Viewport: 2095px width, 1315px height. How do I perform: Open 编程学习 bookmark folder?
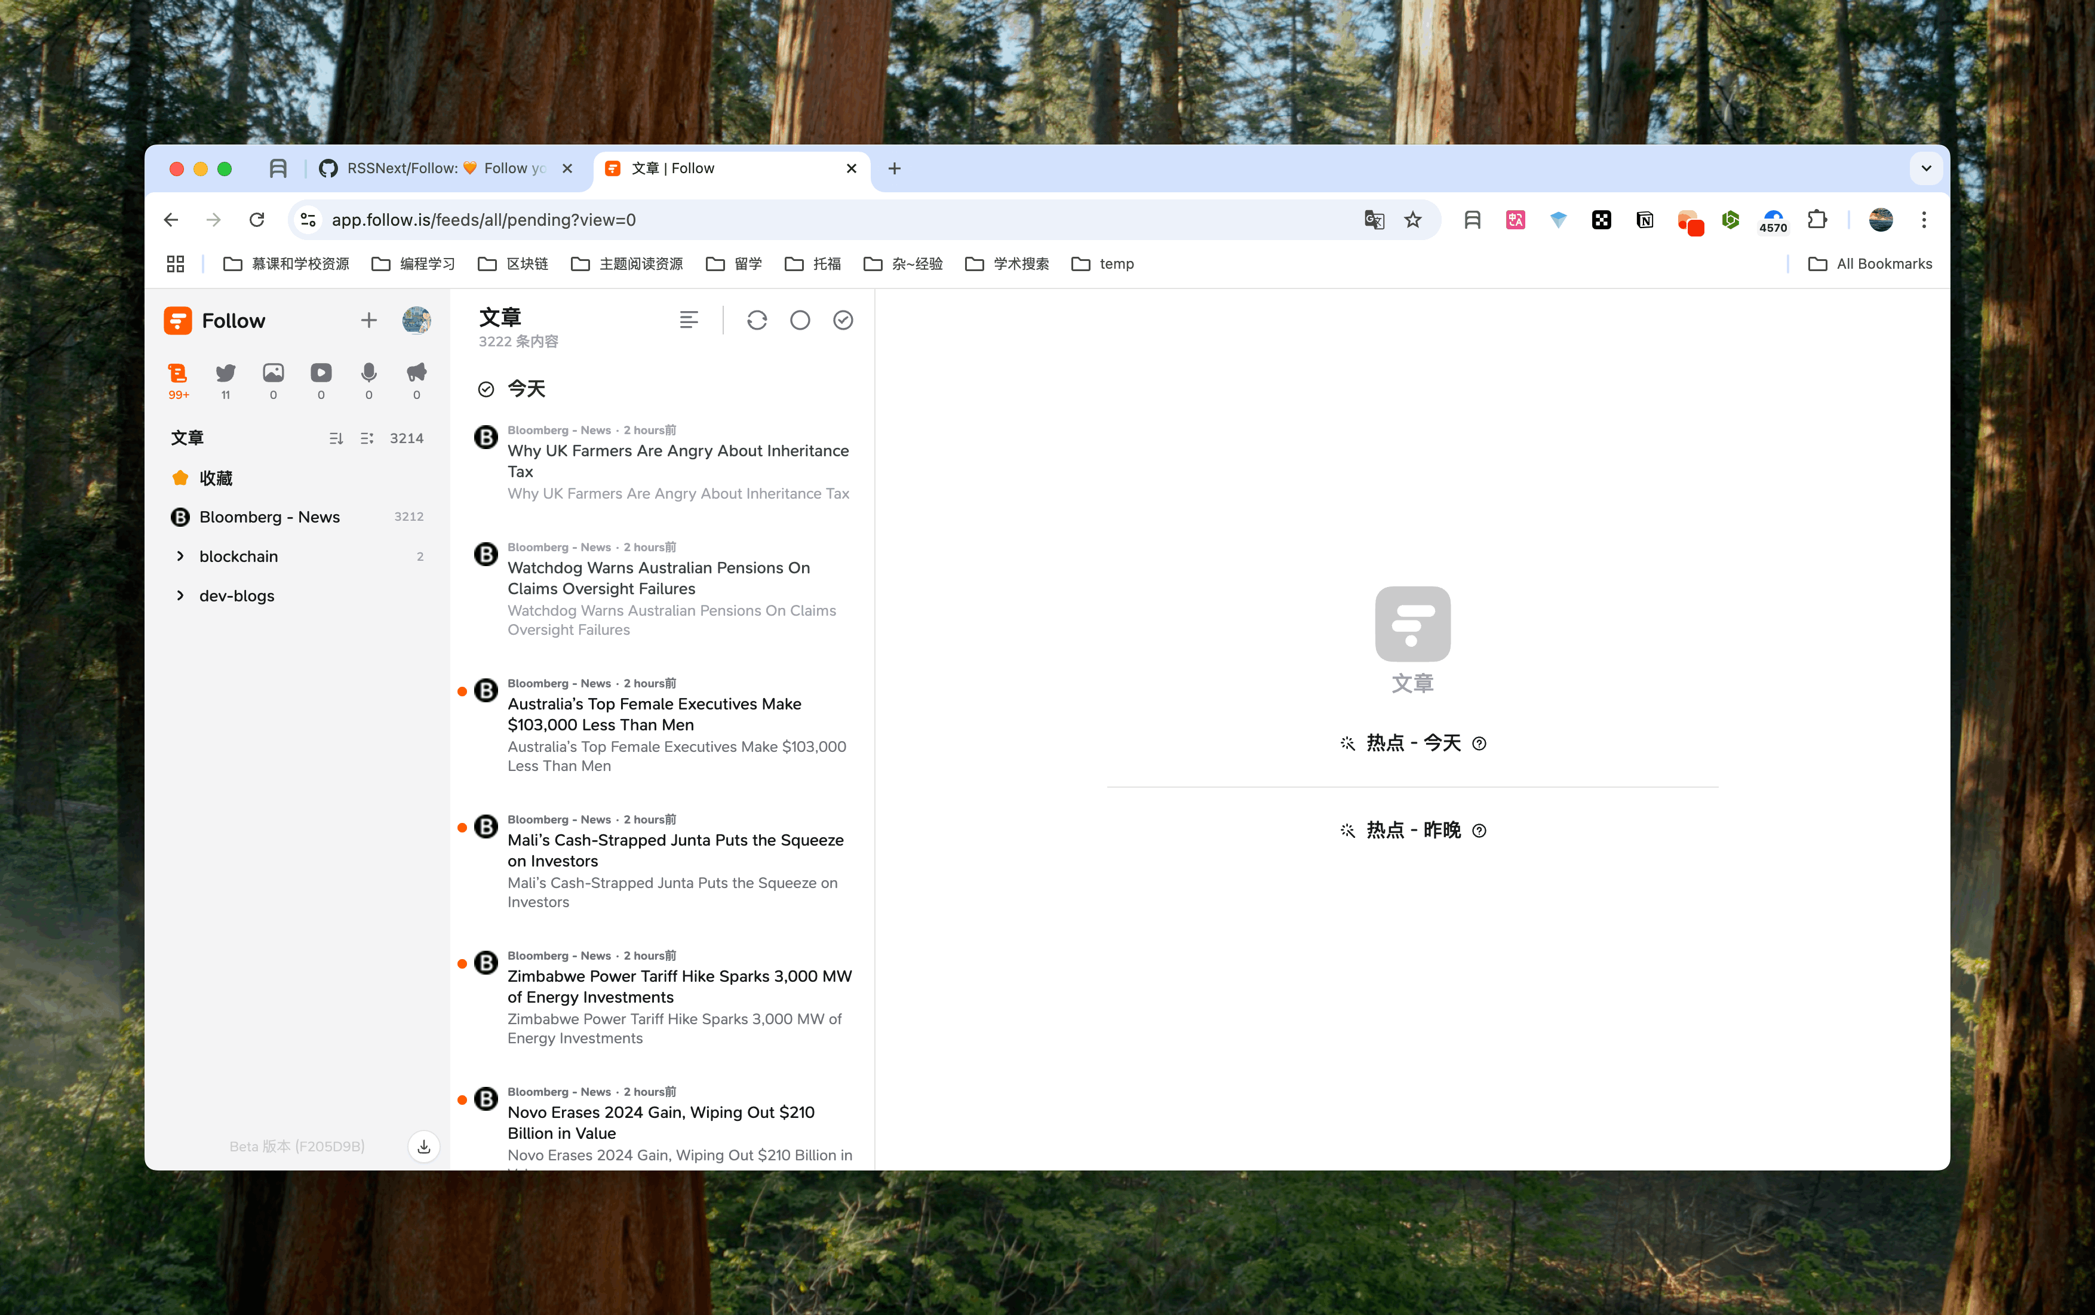click(x=413, y=263)
